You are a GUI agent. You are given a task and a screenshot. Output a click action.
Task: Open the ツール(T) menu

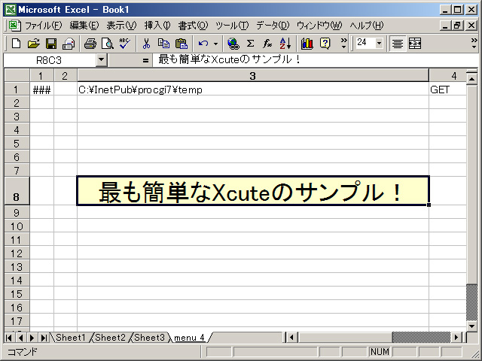coord(232,26)
